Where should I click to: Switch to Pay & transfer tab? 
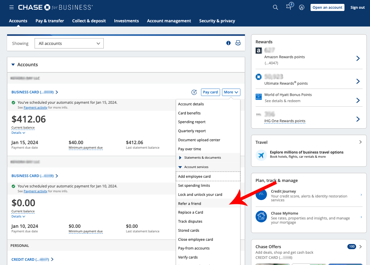[x=50, y=21]
